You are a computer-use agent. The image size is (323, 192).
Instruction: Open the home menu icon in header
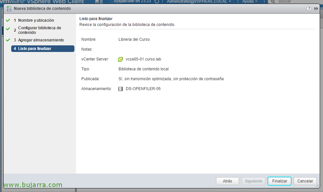[x=99, y=2]
